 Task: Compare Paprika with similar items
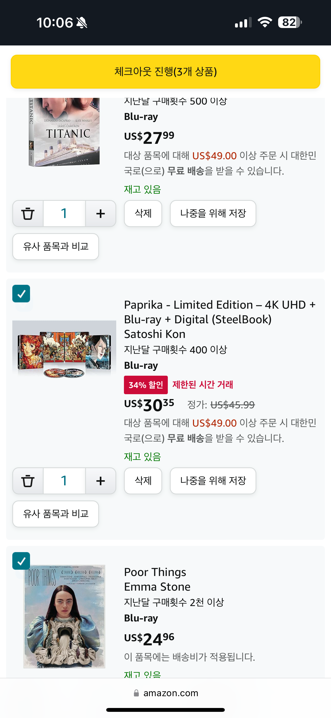point(56,514)
